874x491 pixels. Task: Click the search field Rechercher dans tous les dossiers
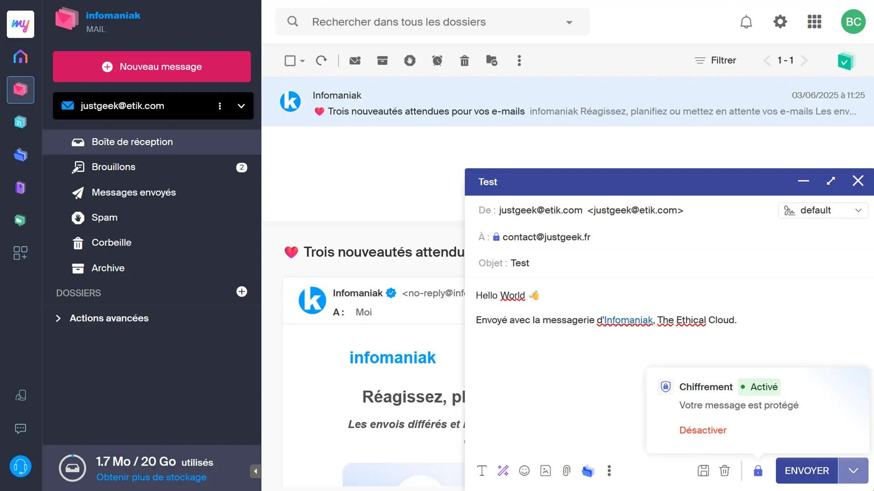[x=432, y=22]
